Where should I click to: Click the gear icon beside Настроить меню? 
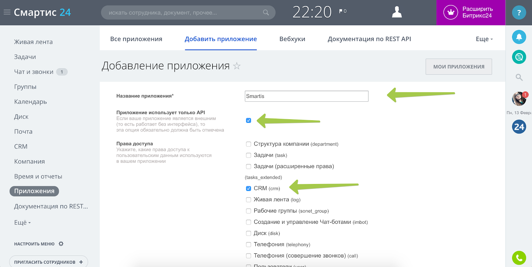coord(61,244)
